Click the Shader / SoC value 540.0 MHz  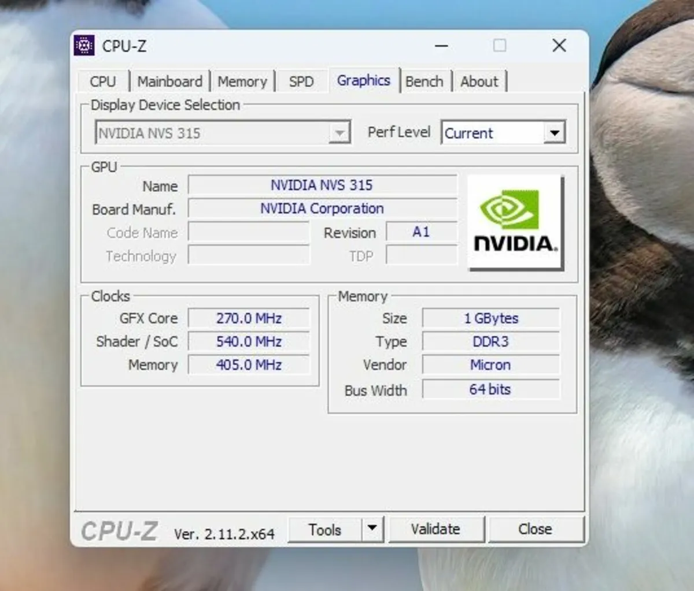tap(249, 341)
